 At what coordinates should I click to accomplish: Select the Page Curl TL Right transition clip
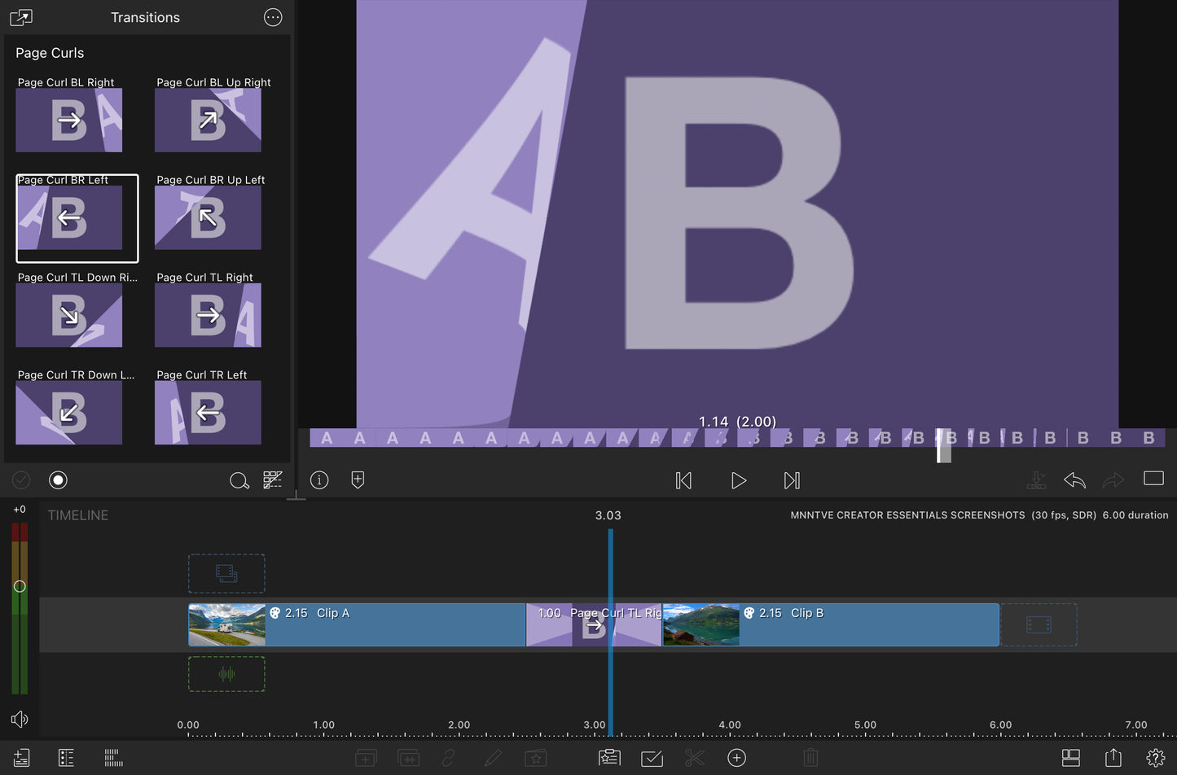tap(594, 625)
